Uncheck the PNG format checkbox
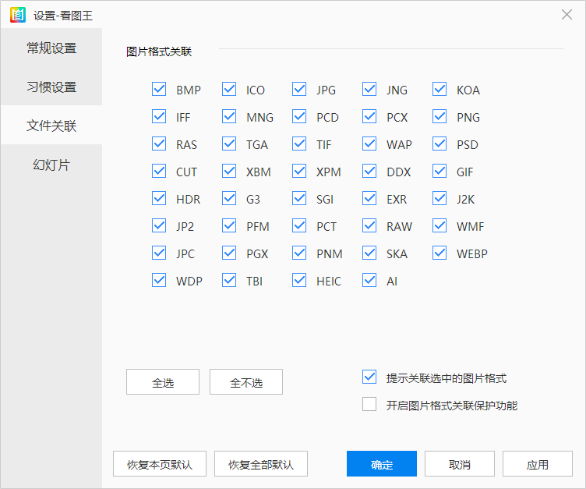The width and height of the screenshot is (586, 489). pos(439,117)
